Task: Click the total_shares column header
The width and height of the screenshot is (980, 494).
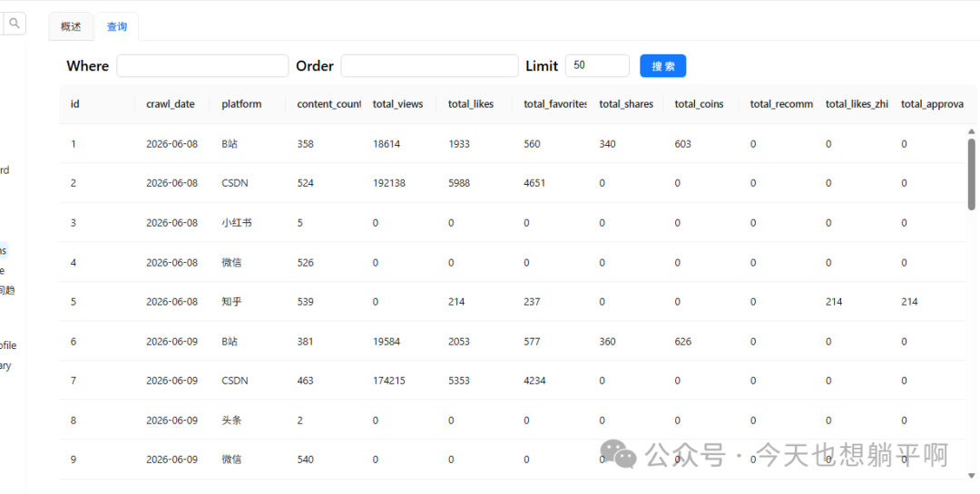Action: [626, 104]
